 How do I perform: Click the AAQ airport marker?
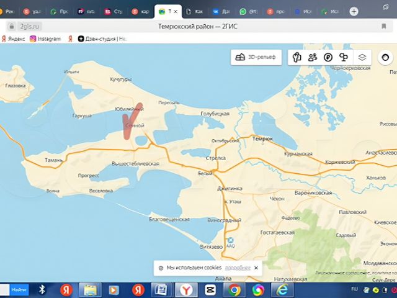230,240
